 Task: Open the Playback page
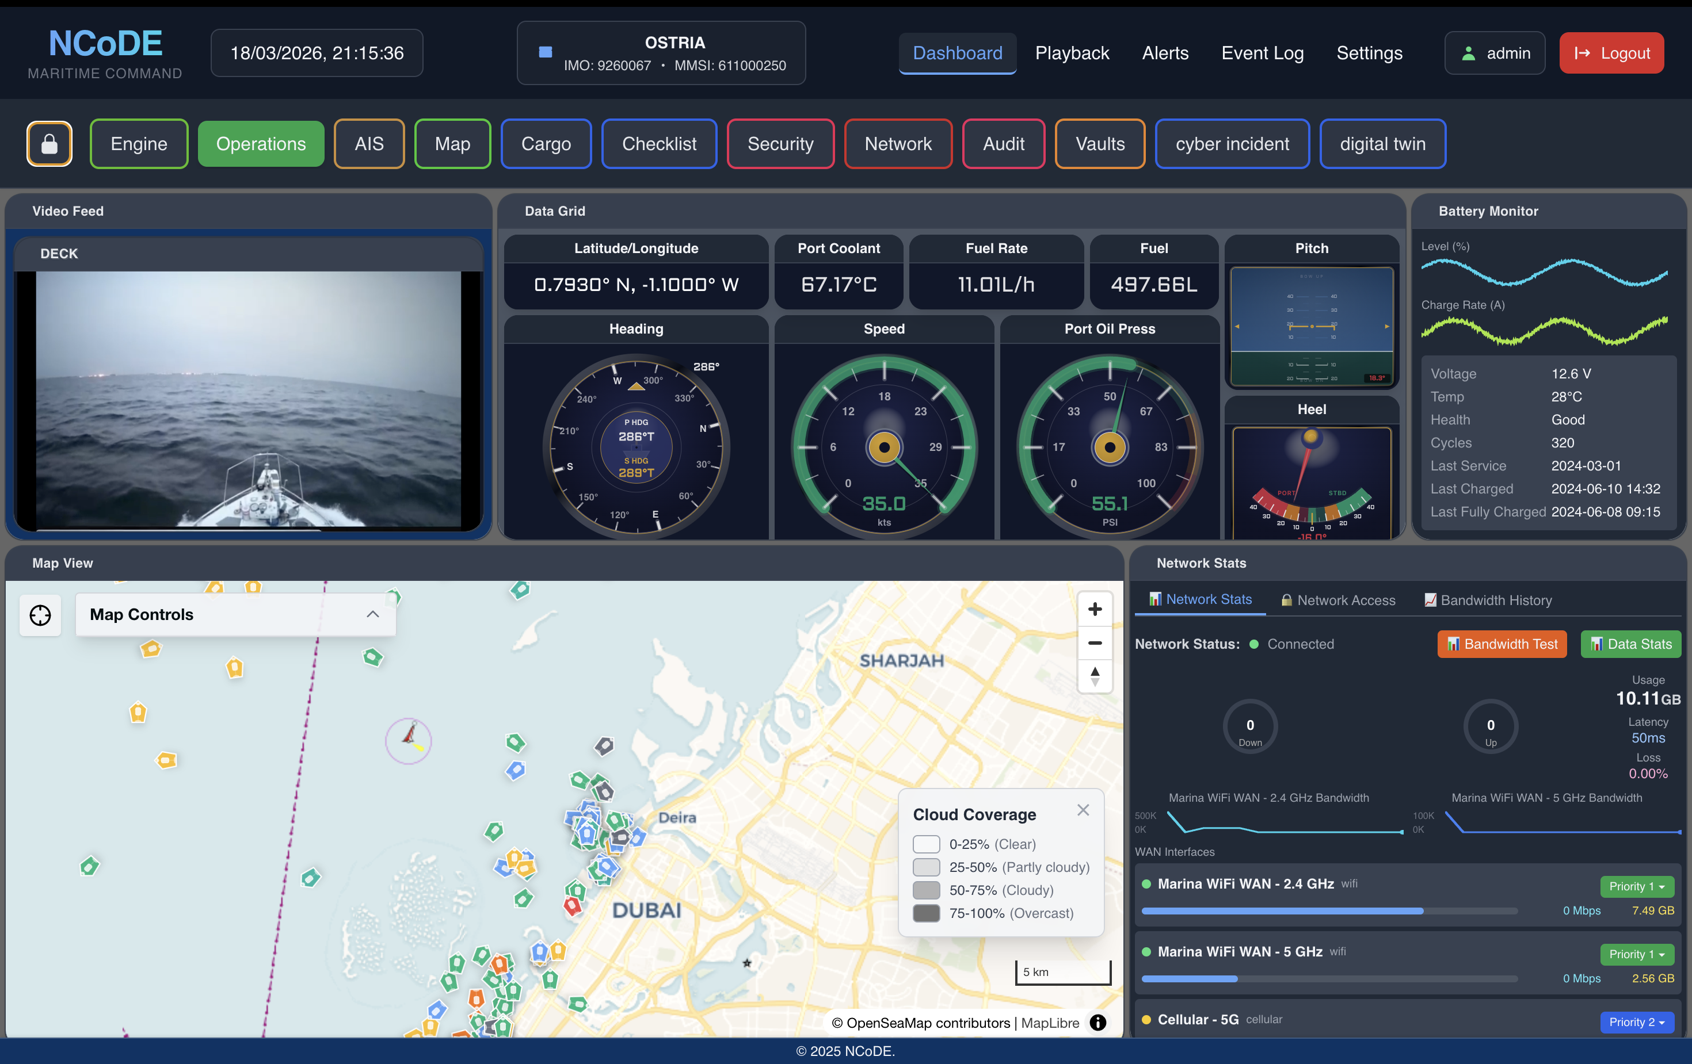coord(1072,53)
